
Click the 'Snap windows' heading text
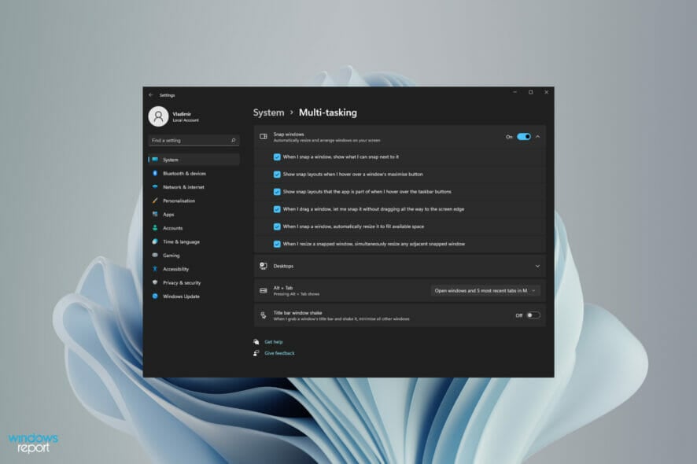tap(289, 134)
